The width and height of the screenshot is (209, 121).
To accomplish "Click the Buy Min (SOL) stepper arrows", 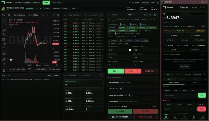I will click(130, 50).
